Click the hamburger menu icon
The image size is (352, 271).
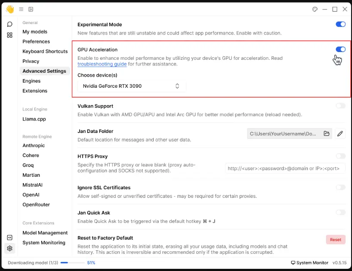[21, 9]
